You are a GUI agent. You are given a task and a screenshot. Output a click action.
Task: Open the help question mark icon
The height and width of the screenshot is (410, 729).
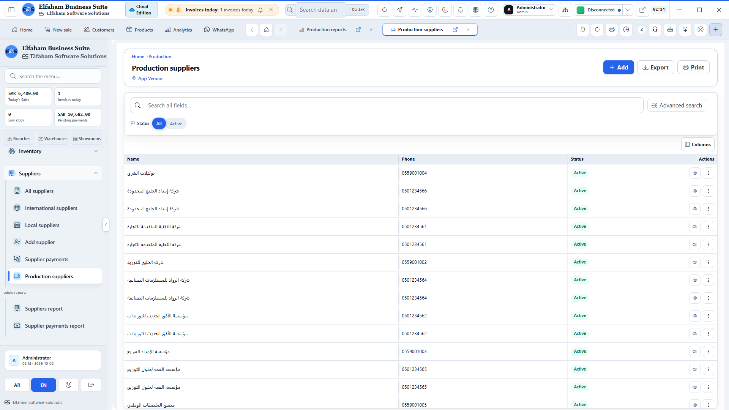click(x=491, y=10)
